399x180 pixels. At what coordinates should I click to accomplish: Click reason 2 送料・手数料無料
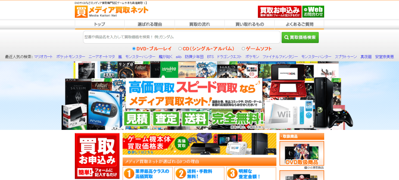(x=199, y=174)
